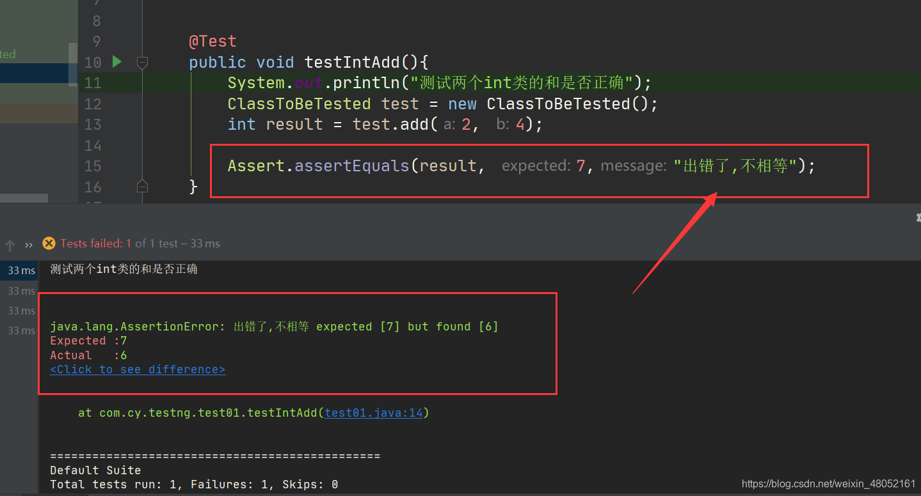Click the 'assertEquals' method call
Viewport: 921px width, 496px height.
tap(352, 166)
